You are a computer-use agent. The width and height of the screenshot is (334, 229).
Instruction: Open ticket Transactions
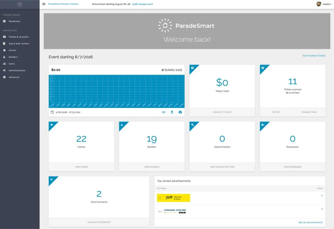[x=309, y=112]
